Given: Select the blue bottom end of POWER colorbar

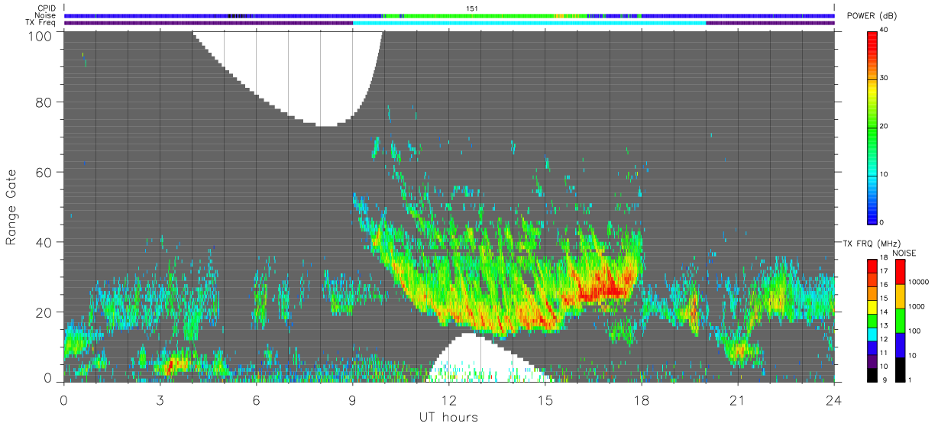Looking at the screenshot, I should tap(873, 212).
